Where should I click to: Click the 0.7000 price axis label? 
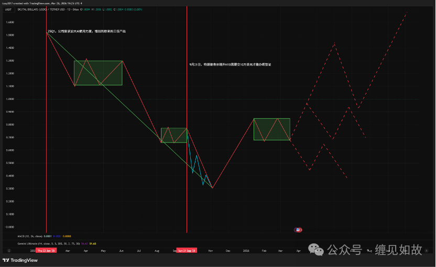click(x=10, y=138)
